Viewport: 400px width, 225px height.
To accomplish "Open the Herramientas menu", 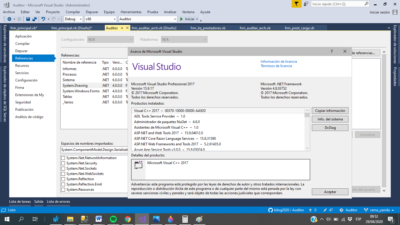I will [131, 12].
